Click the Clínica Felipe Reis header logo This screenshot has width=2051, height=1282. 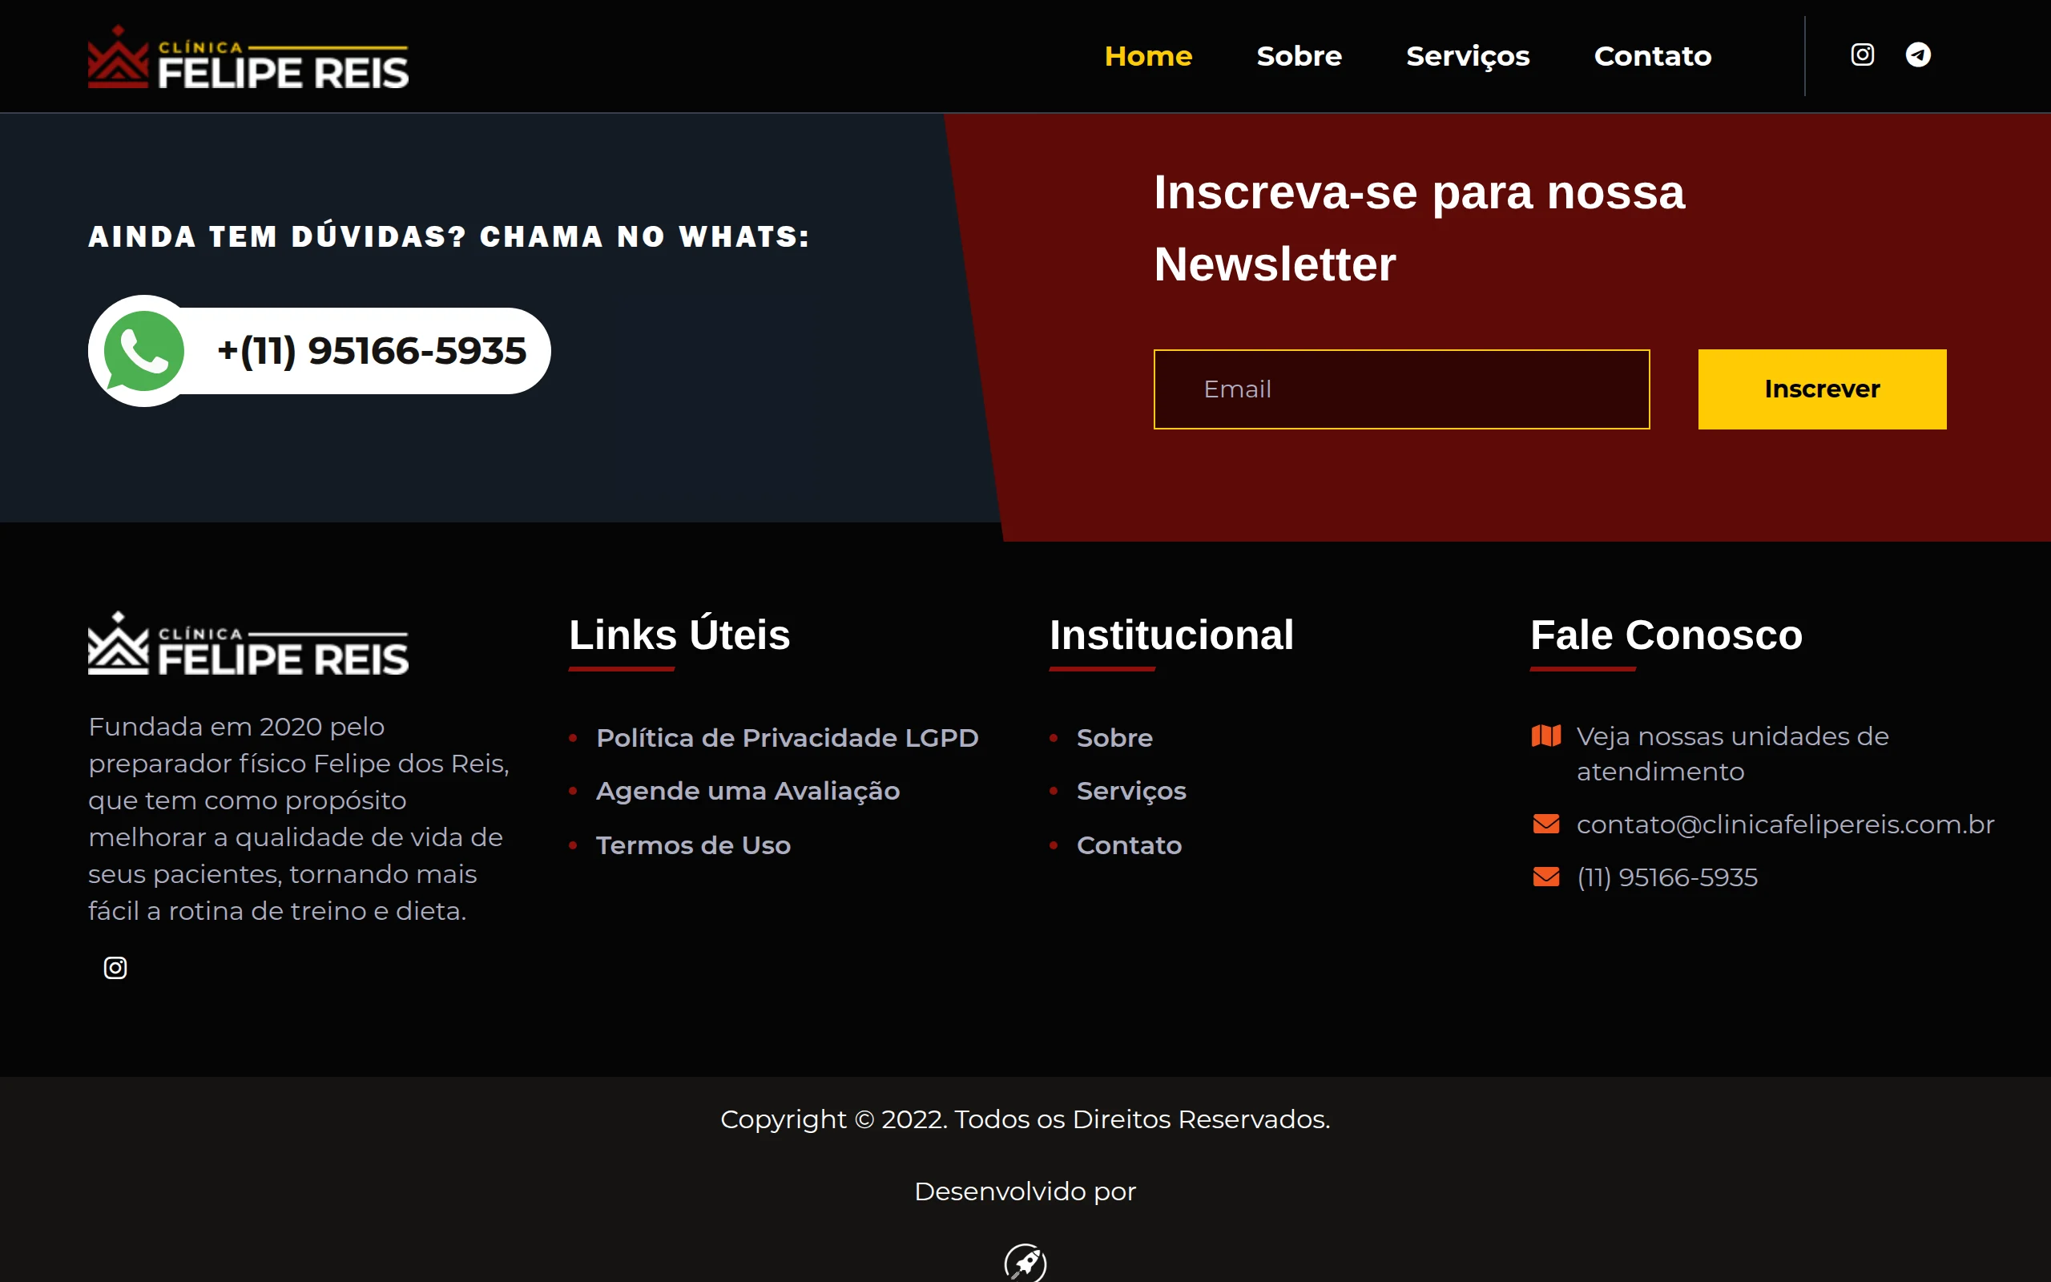click(248, 57)
